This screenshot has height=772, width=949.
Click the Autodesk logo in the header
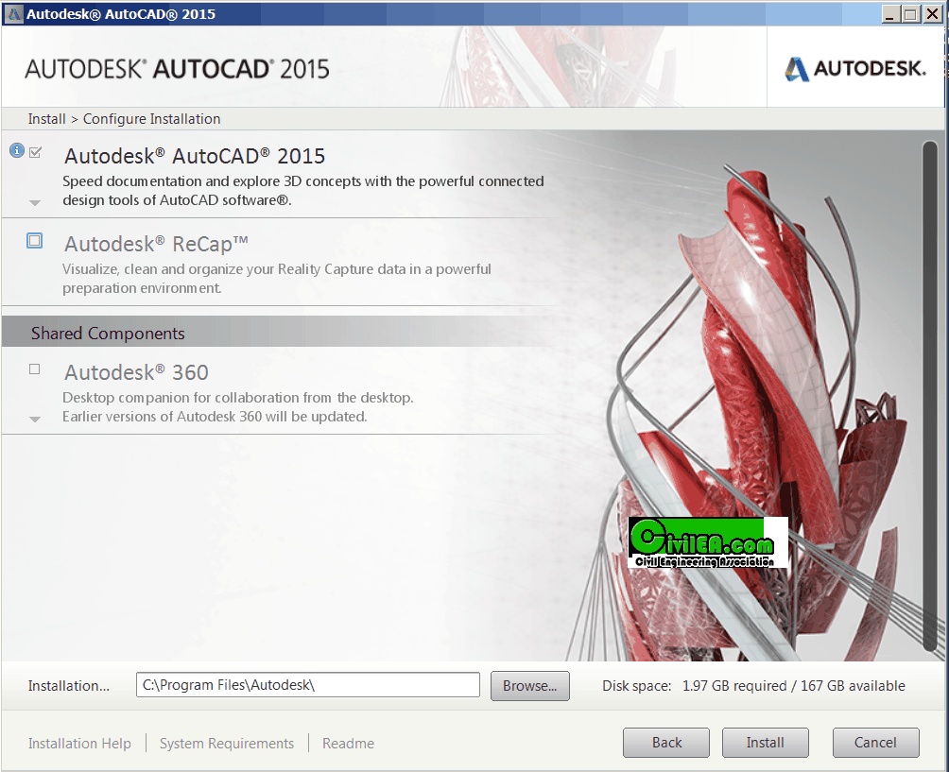pyautogui.click(x=855, y=68)
